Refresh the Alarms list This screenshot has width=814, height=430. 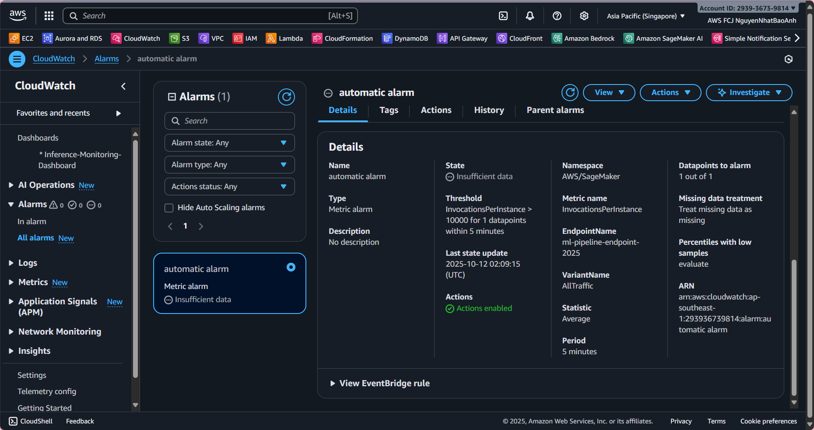pos(286,97)
